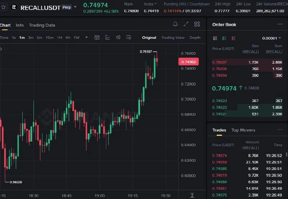Open the RECALLUSDT Perp pair dropdown arrow

[x=75, y=7]
